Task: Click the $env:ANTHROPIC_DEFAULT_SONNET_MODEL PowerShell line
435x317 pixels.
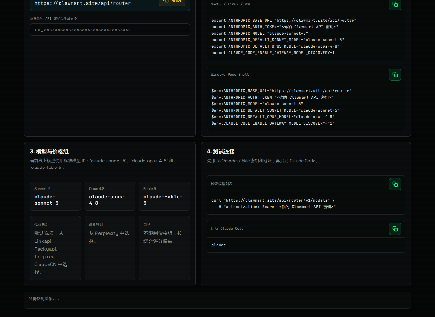Action: tap(275, 110)
